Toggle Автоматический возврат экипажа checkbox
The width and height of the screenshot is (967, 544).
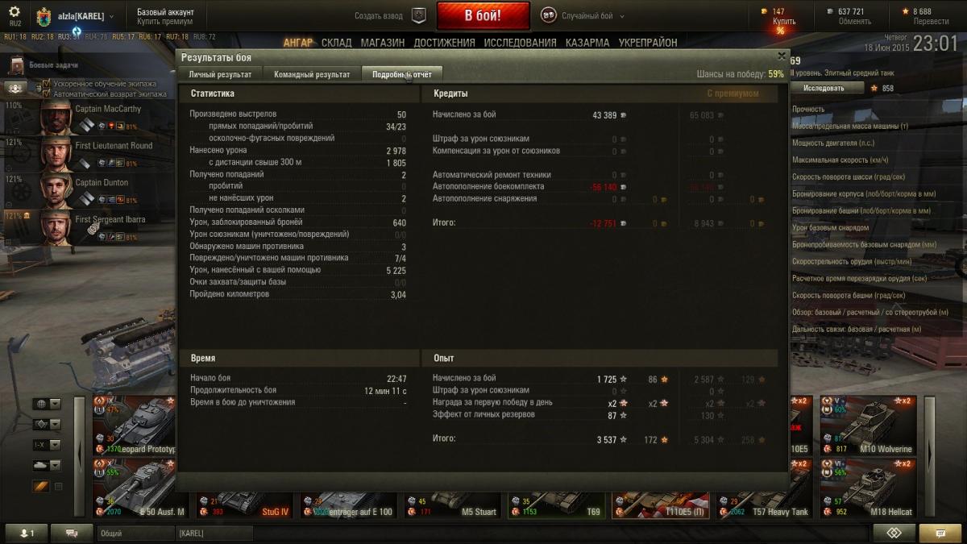pos(46,93)
